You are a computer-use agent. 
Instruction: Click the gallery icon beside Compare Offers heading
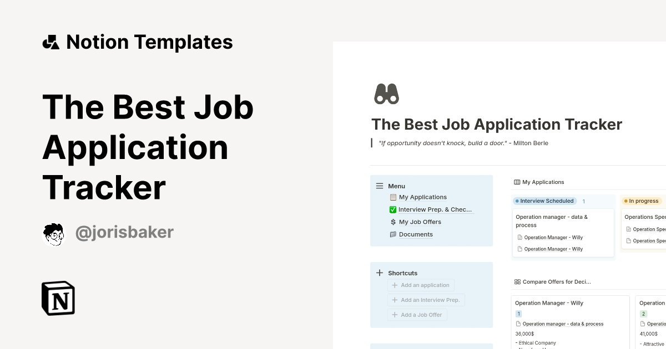[517, 281]
